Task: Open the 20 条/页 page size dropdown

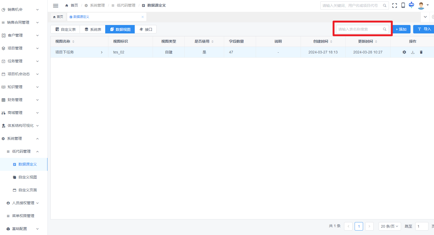Action: 389,226
